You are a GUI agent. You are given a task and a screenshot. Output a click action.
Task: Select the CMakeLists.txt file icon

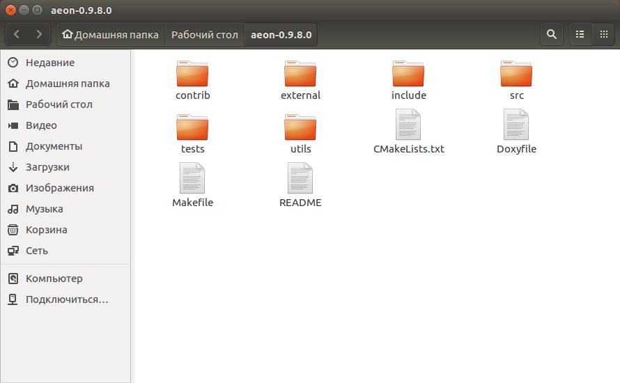tap(408, 125)
